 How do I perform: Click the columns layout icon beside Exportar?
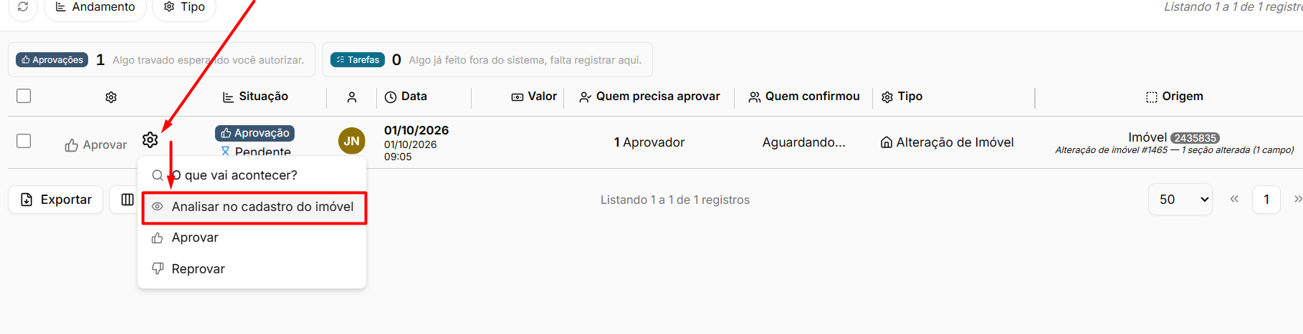127,200
